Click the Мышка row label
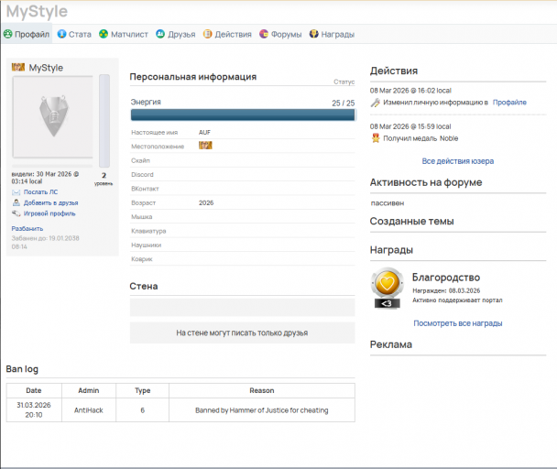 pyautogui.click(x=142, y=217)
